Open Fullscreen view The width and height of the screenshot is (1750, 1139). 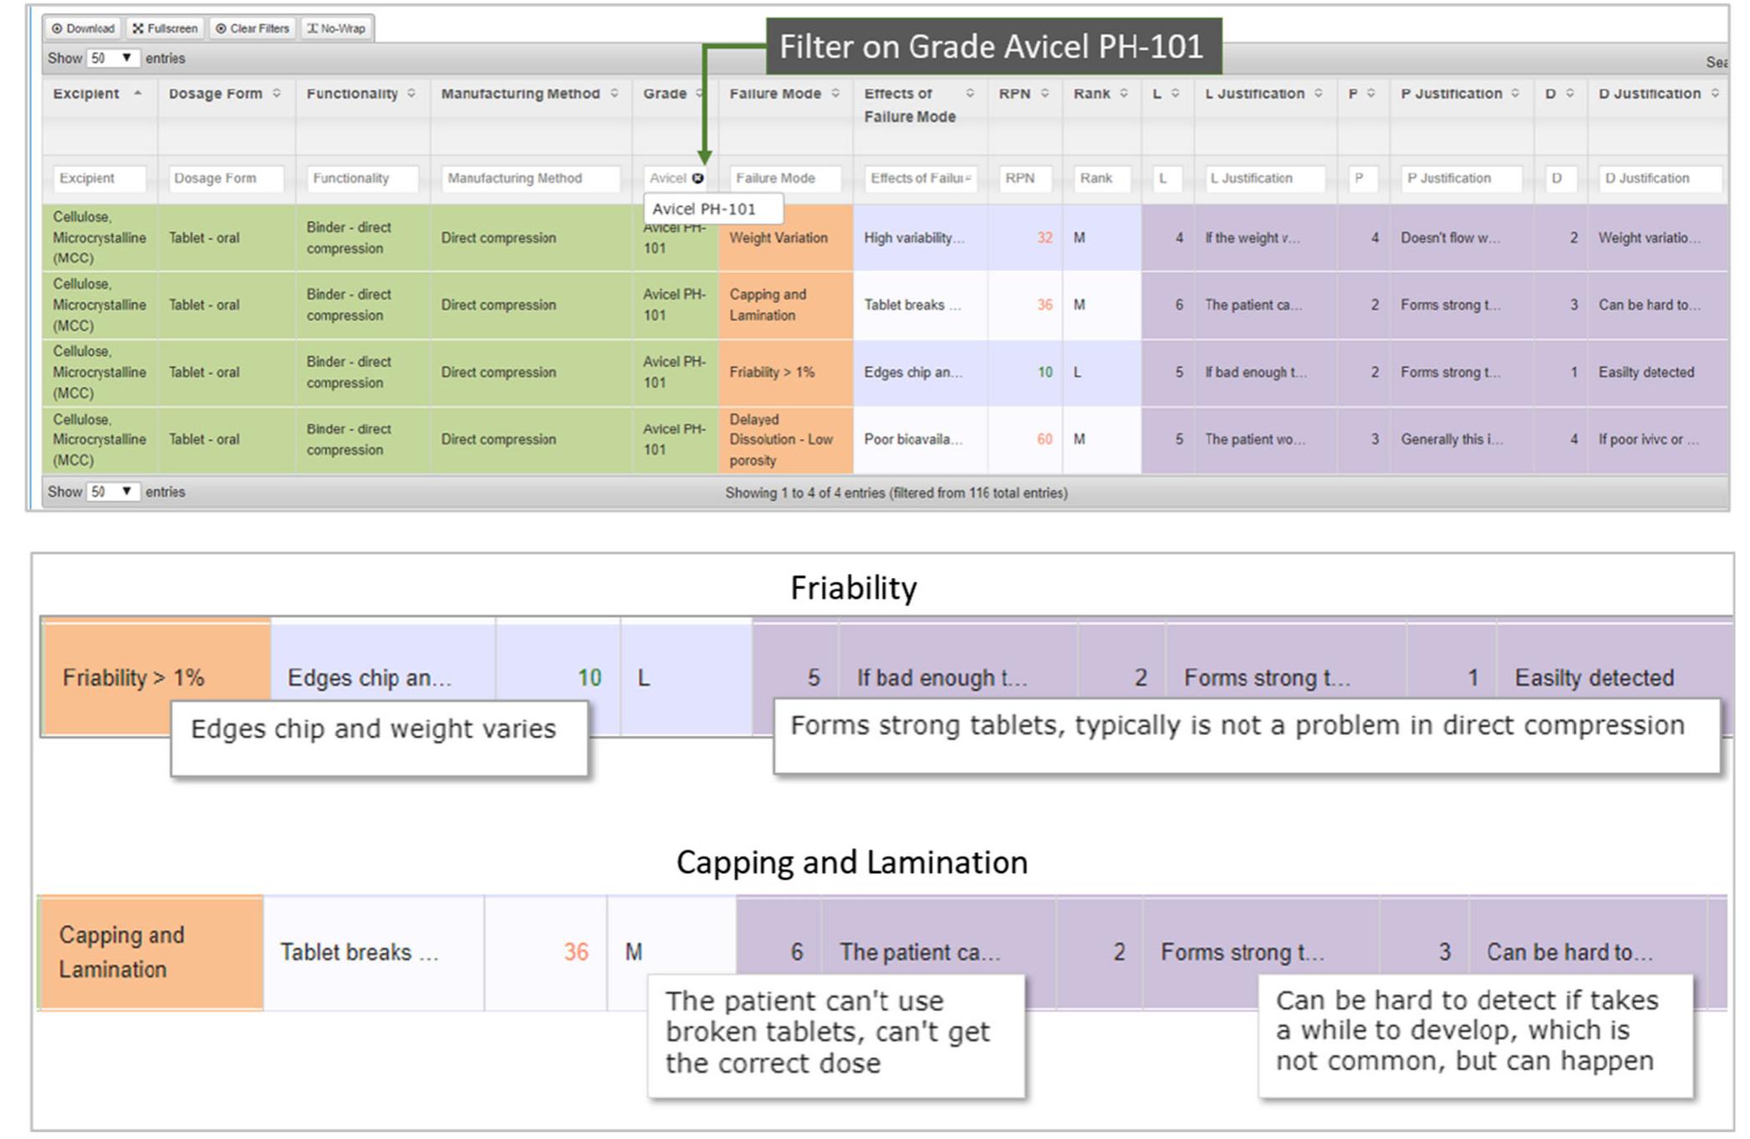[x=166, y=28]
